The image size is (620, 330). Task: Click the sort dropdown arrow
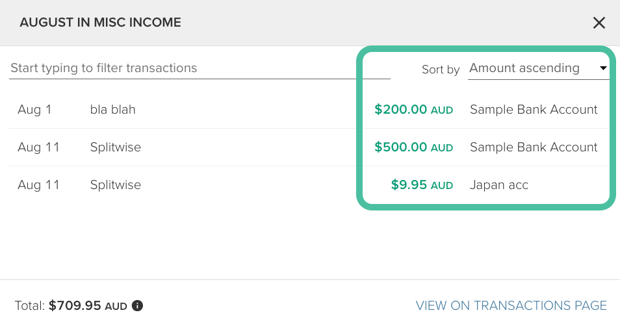pos(603,68)
